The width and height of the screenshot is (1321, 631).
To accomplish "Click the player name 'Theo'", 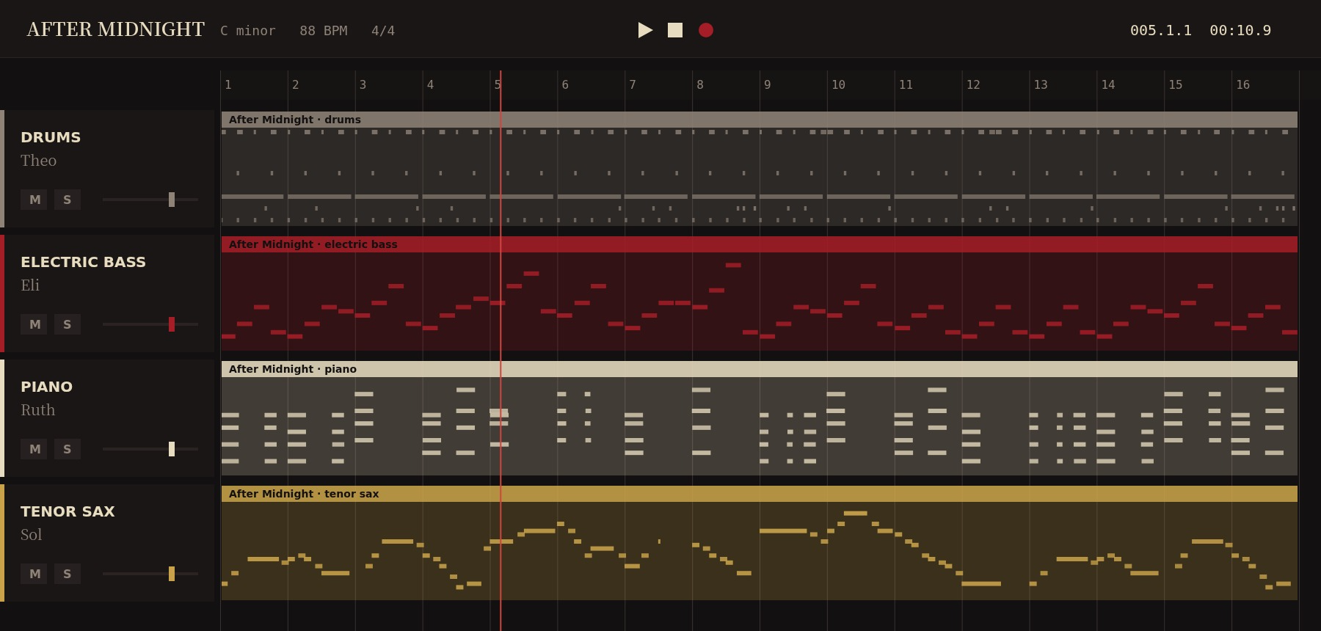I will (38, 161).
